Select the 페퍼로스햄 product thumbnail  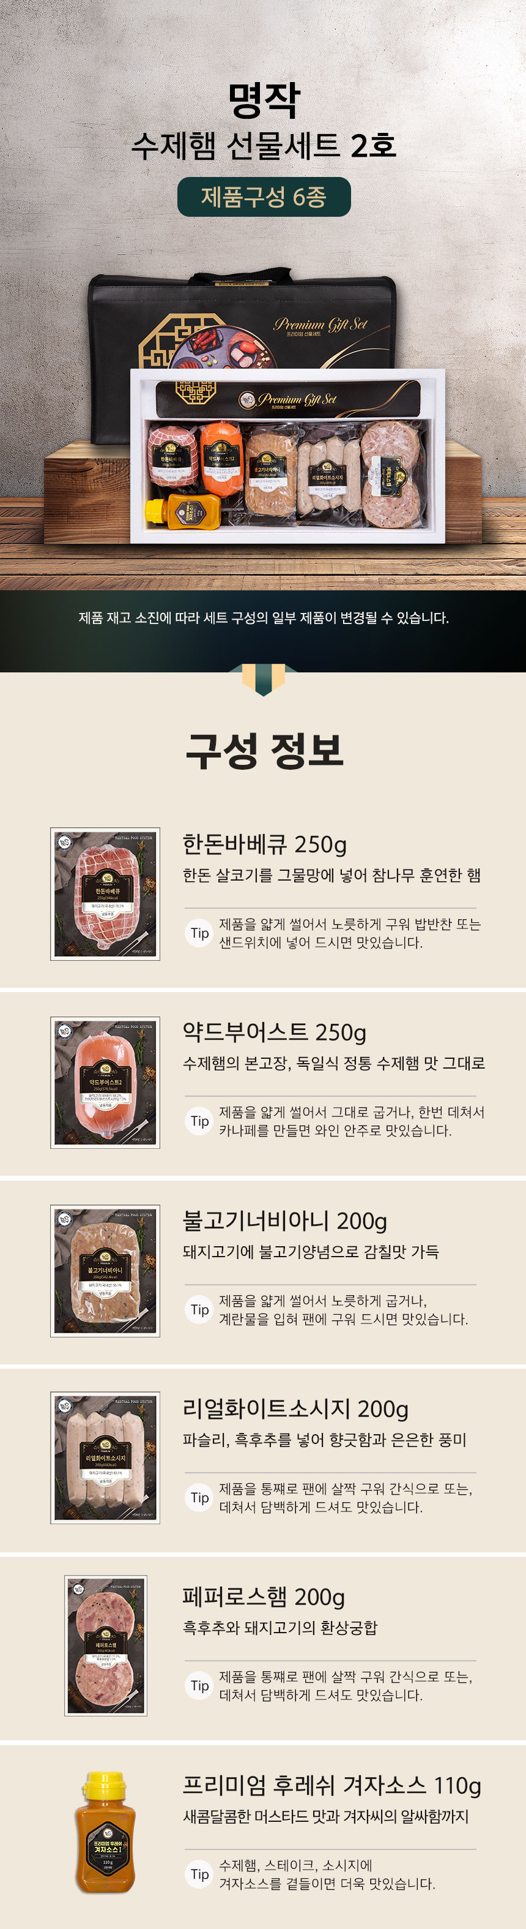(x=105, y=1646)
